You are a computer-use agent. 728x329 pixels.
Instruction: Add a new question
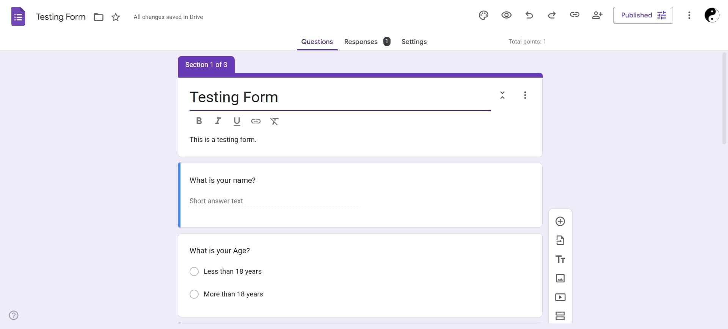coord(560,221)
